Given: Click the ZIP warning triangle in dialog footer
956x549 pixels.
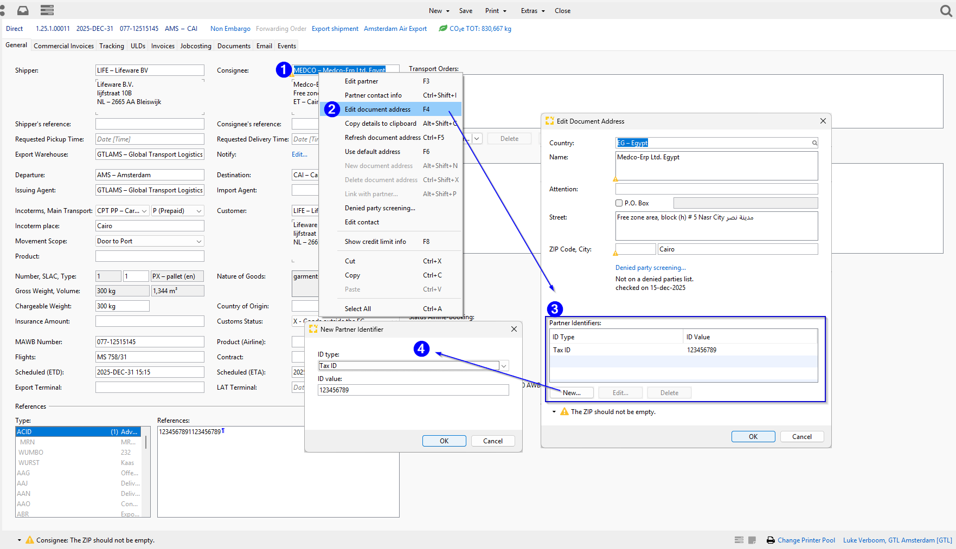Looking at the screenshot, I should point(564,412).
